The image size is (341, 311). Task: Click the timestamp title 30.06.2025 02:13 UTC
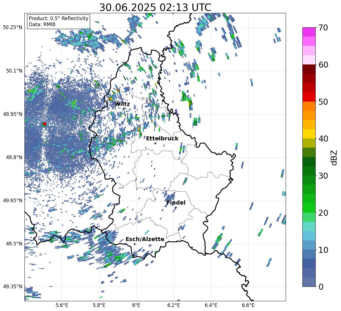(155, 7)
